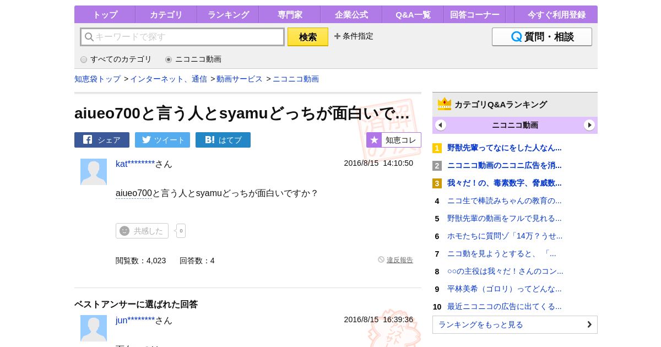Expand ランキングをもっと見る chevron

[589, 324]
